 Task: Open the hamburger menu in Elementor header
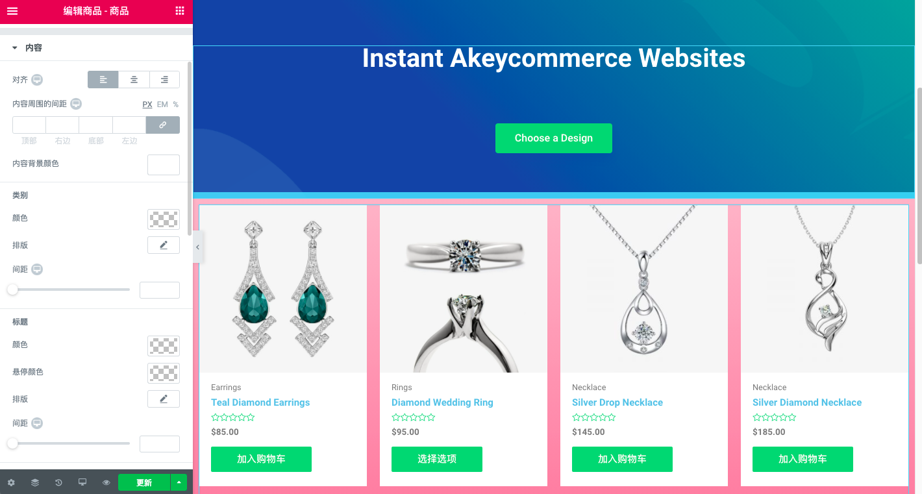click(12, 11)
